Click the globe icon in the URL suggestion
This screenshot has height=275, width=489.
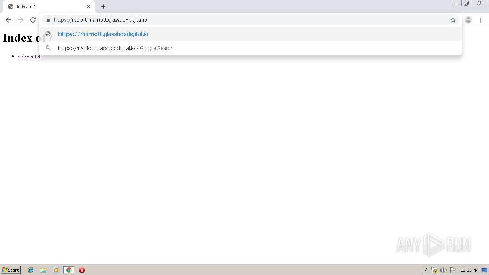click(x=48, y=34)
